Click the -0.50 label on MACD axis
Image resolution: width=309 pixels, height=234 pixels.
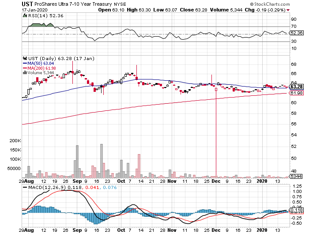(296, 223)
